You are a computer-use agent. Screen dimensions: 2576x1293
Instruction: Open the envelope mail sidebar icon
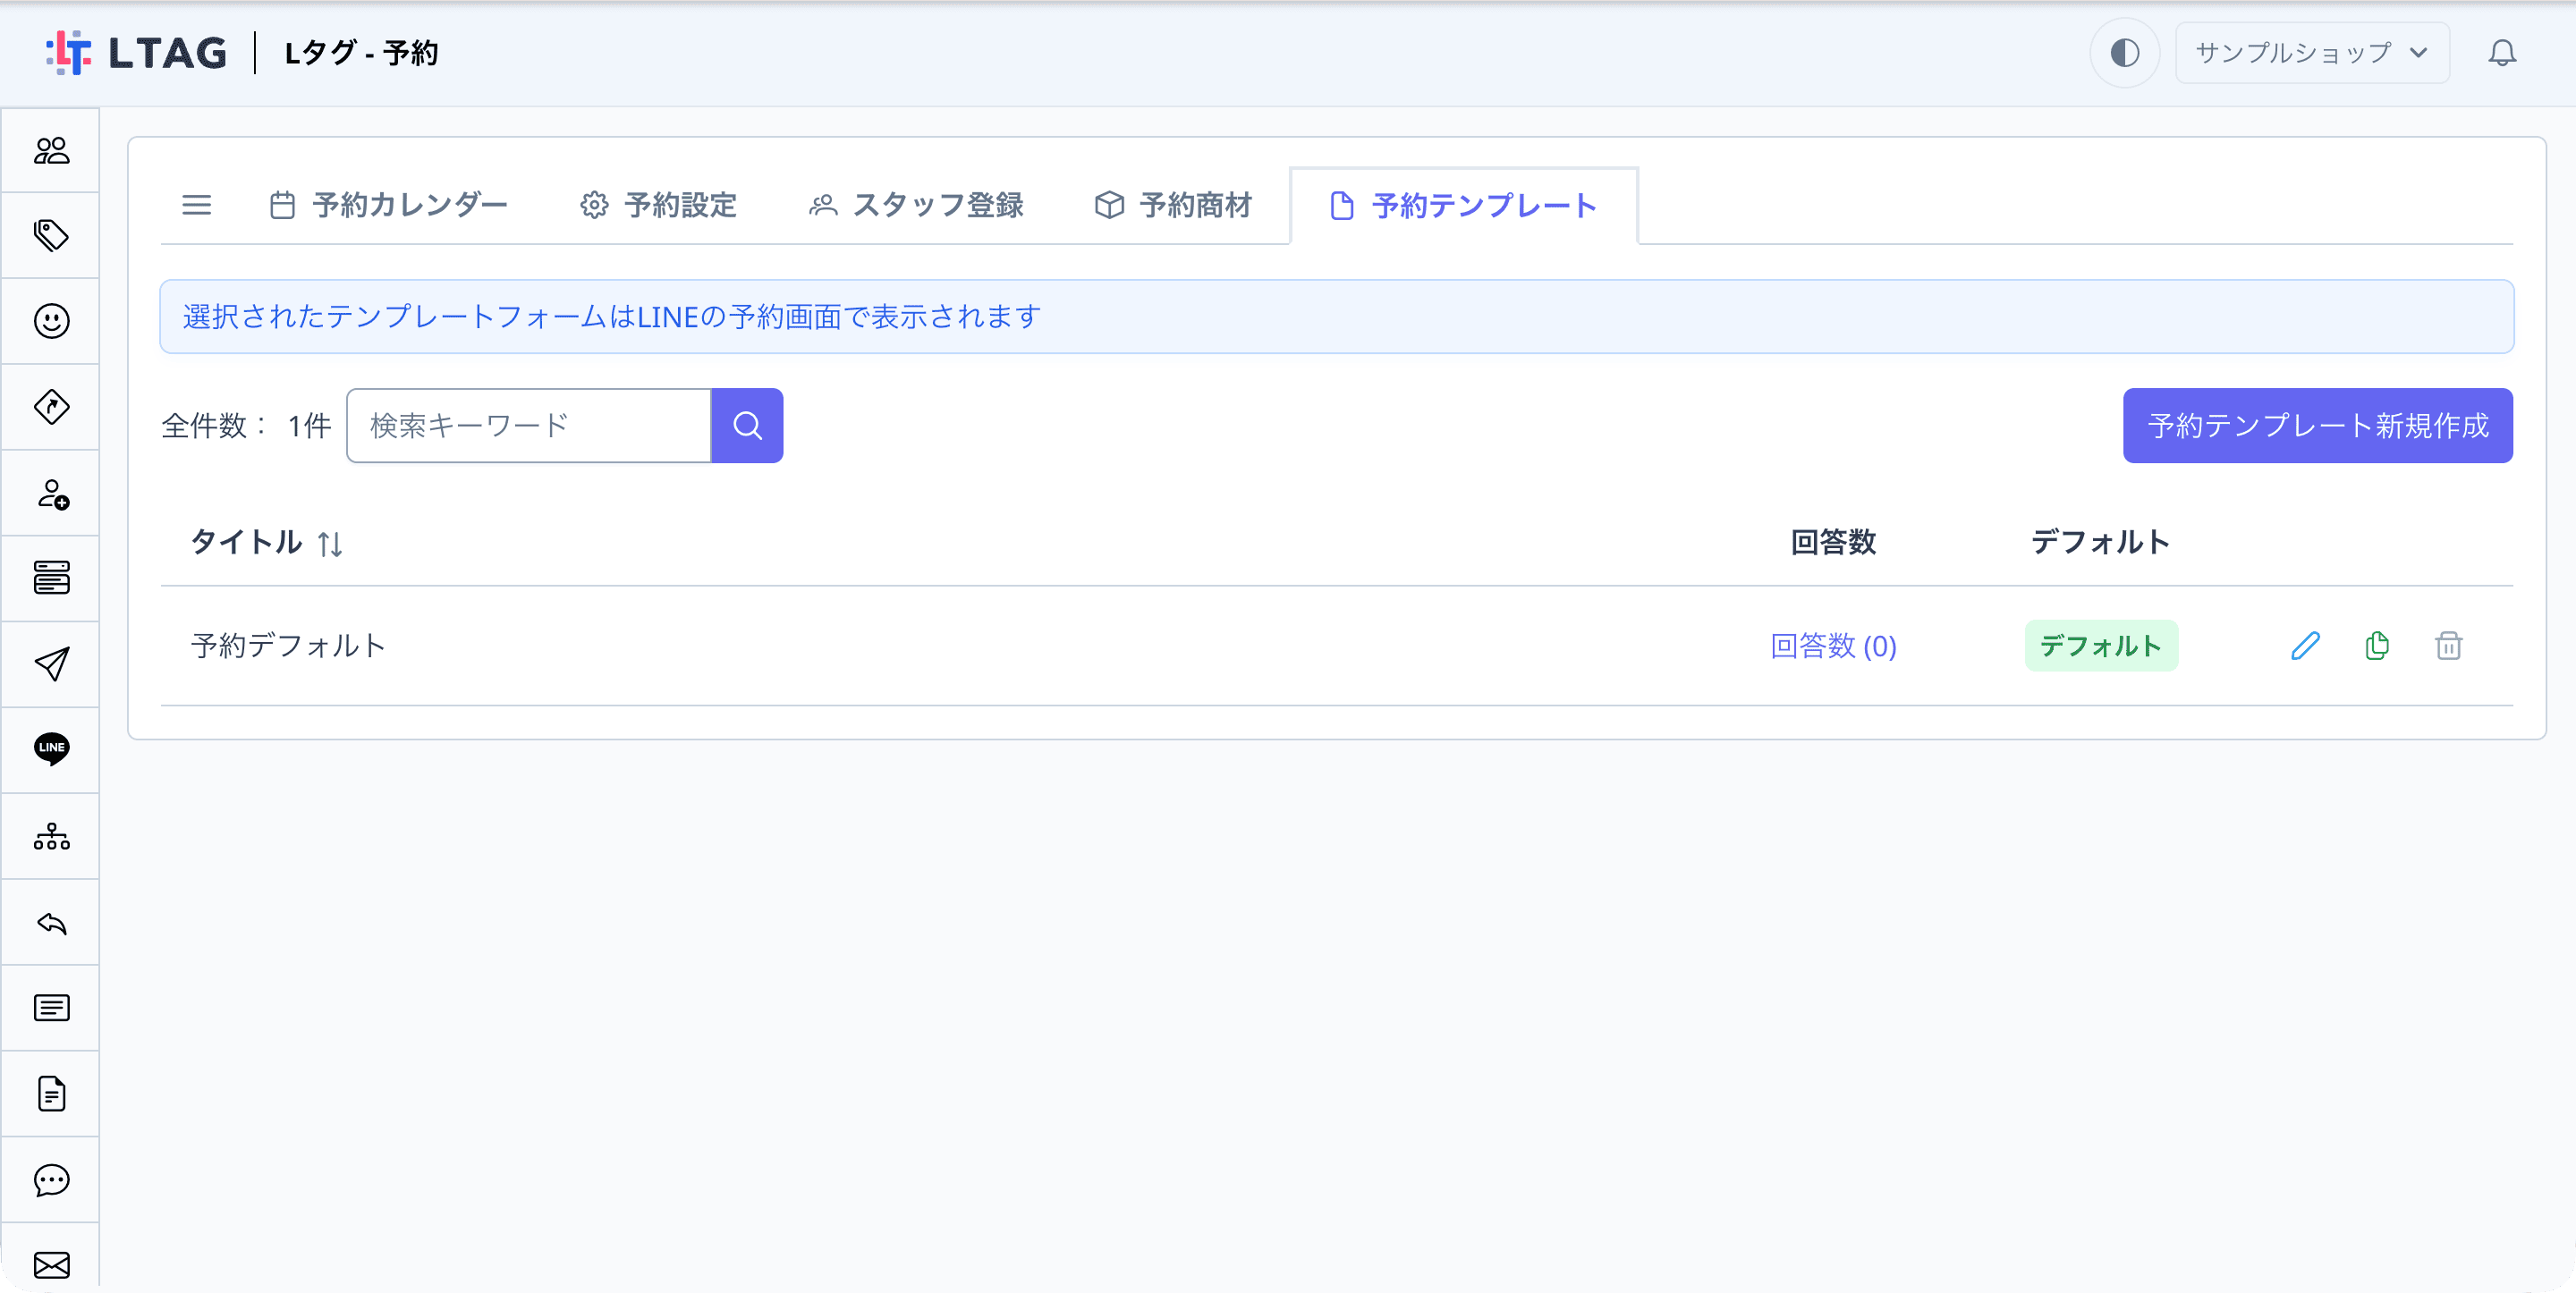[x=51, y=1265]
